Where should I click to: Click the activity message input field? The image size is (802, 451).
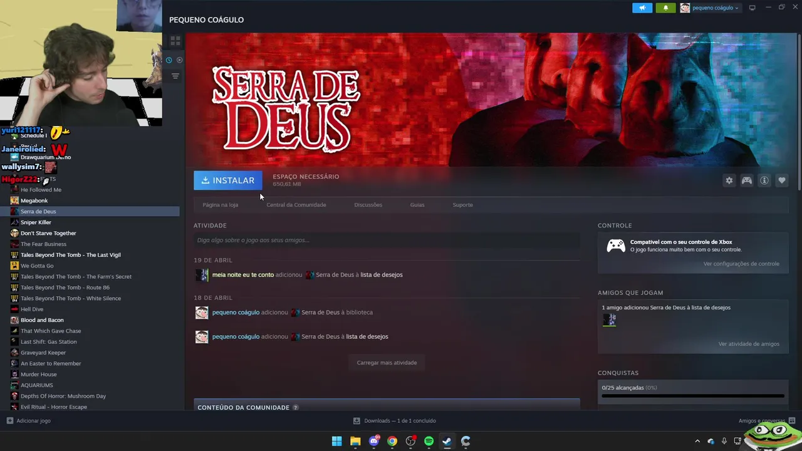387,240
